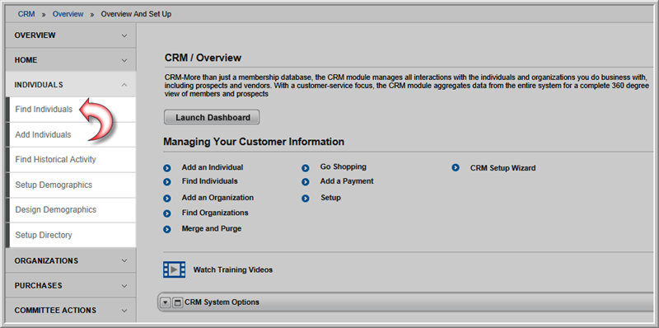Open the Go Shopping link
Image resolution: width=659 pixels, height=328 pixels.
click(344, 167)
